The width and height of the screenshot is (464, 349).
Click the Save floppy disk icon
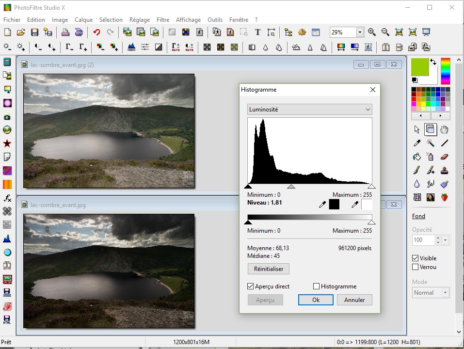[34, 32]
